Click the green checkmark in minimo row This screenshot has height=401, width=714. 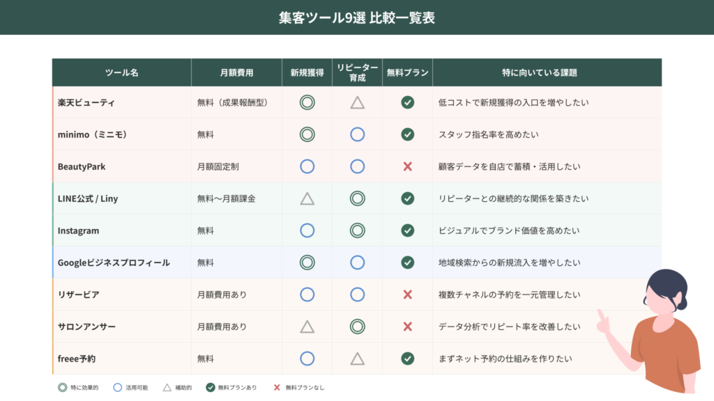(408, 134)
